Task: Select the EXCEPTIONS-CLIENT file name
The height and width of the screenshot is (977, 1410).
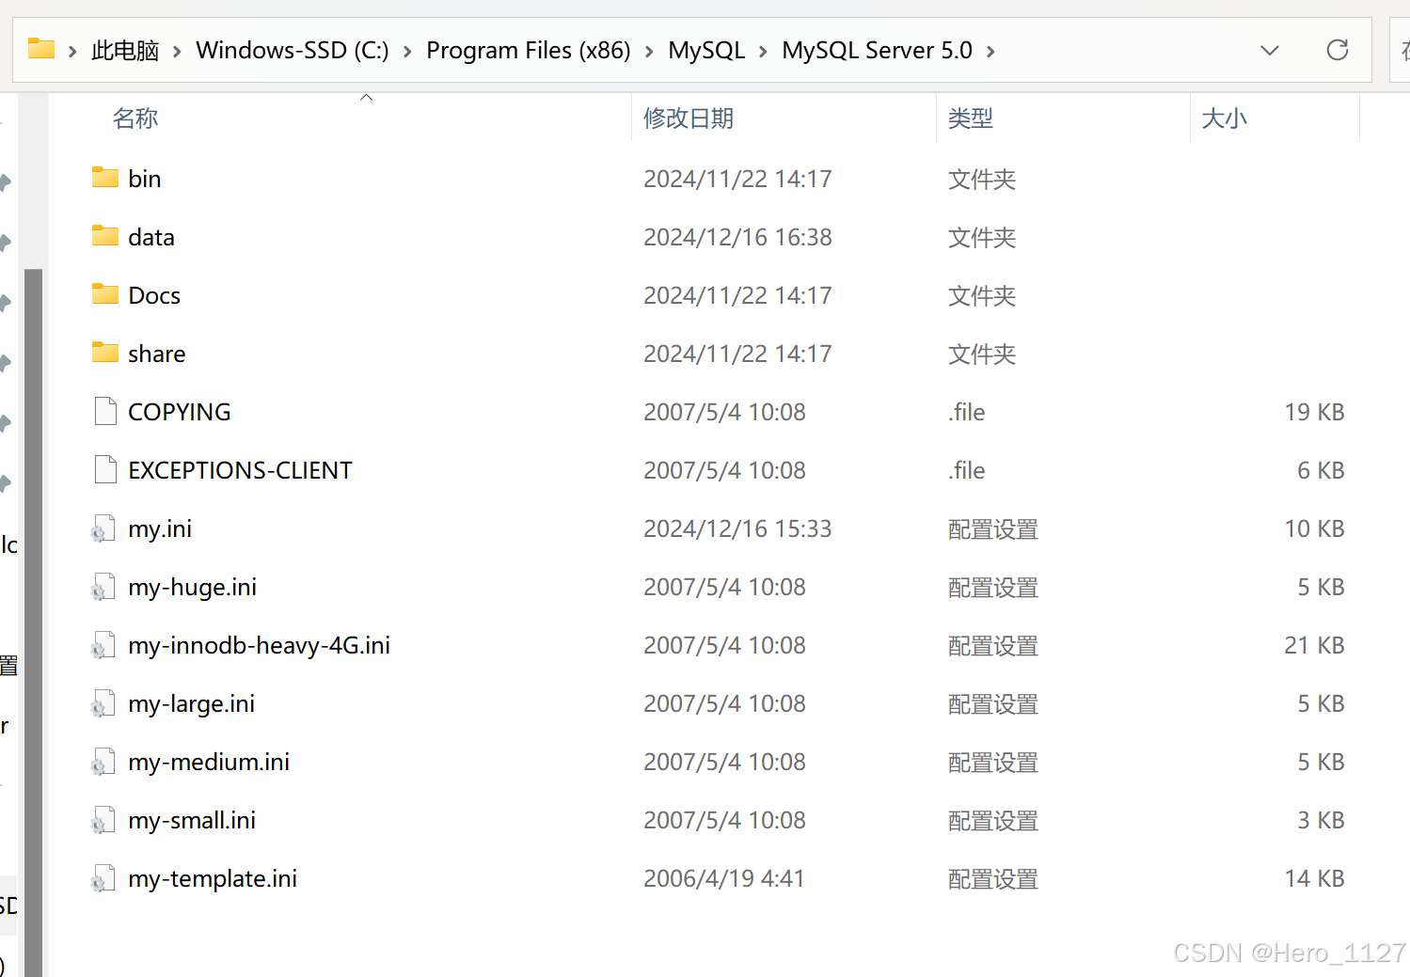Action: point(240,470)
